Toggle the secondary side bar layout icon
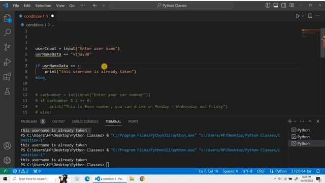The height and width of the screenshot is (183, 325). (284, 6)
